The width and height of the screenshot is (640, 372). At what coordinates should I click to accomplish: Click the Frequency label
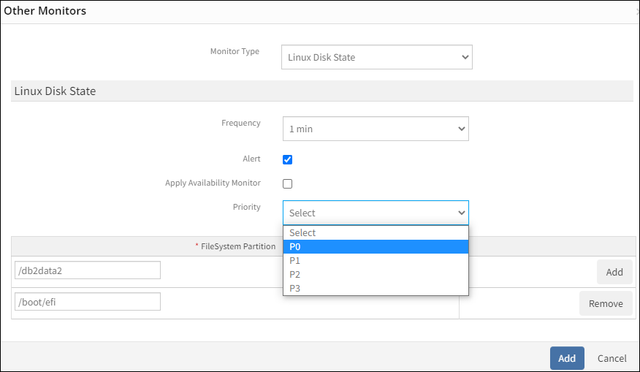coord(241,123)
